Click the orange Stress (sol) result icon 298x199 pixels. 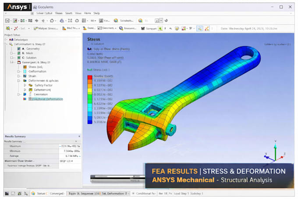(25, 67)
